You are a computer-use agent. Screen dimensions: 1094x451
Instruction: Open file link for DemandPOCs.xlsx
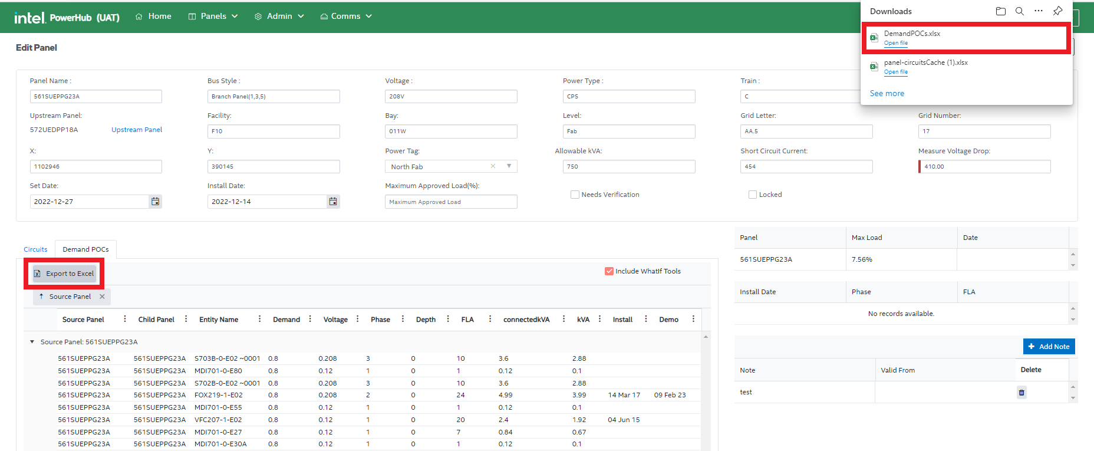(895, 43)
